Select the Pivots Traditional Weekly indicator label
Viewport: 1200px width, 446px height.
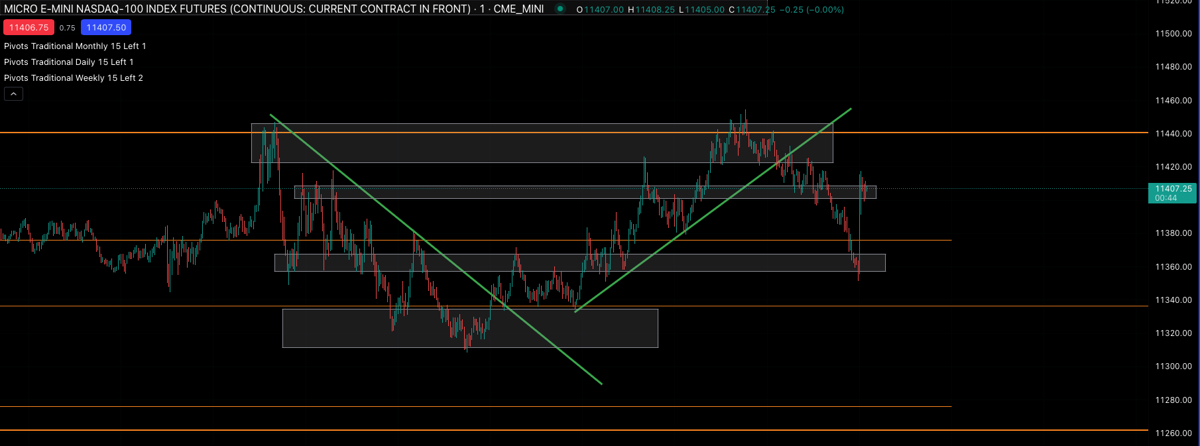pos(74,78)
